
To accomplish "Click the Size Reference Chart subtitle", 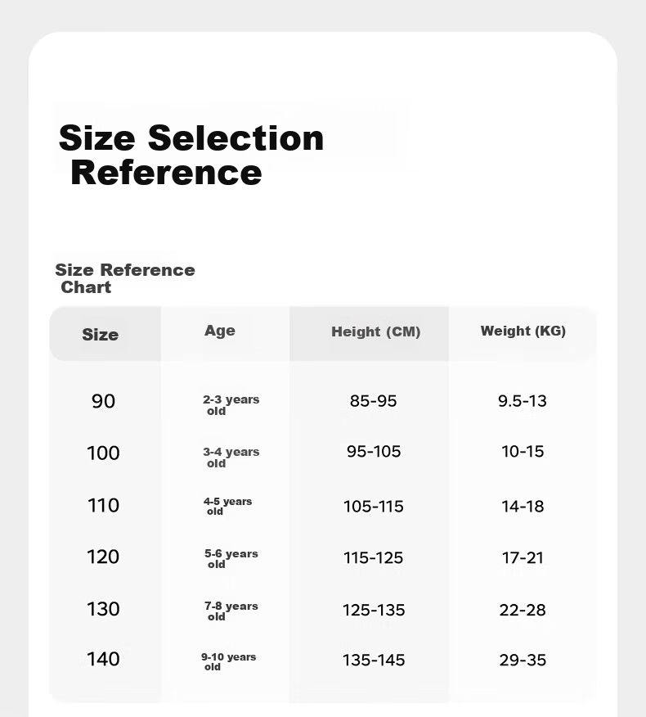I will 125,278.
